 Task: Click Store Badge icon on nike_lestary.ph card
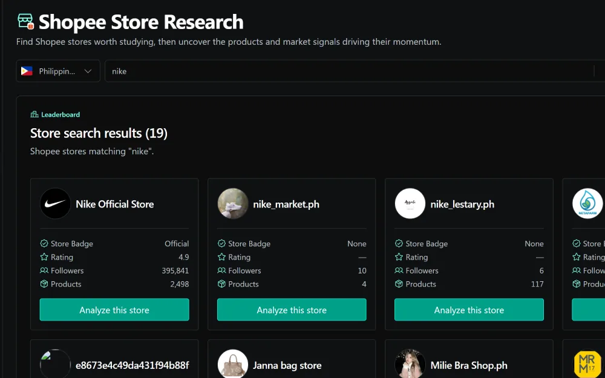[x=399, y=243]
